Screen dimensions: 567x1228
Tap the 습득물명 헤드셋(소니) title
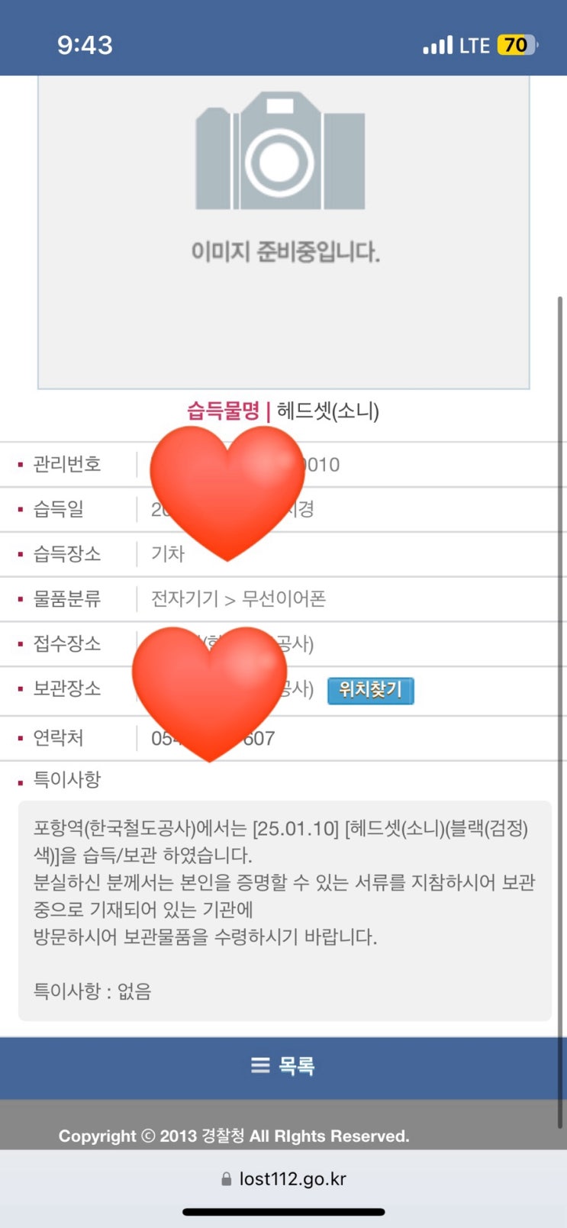(283, 411)
